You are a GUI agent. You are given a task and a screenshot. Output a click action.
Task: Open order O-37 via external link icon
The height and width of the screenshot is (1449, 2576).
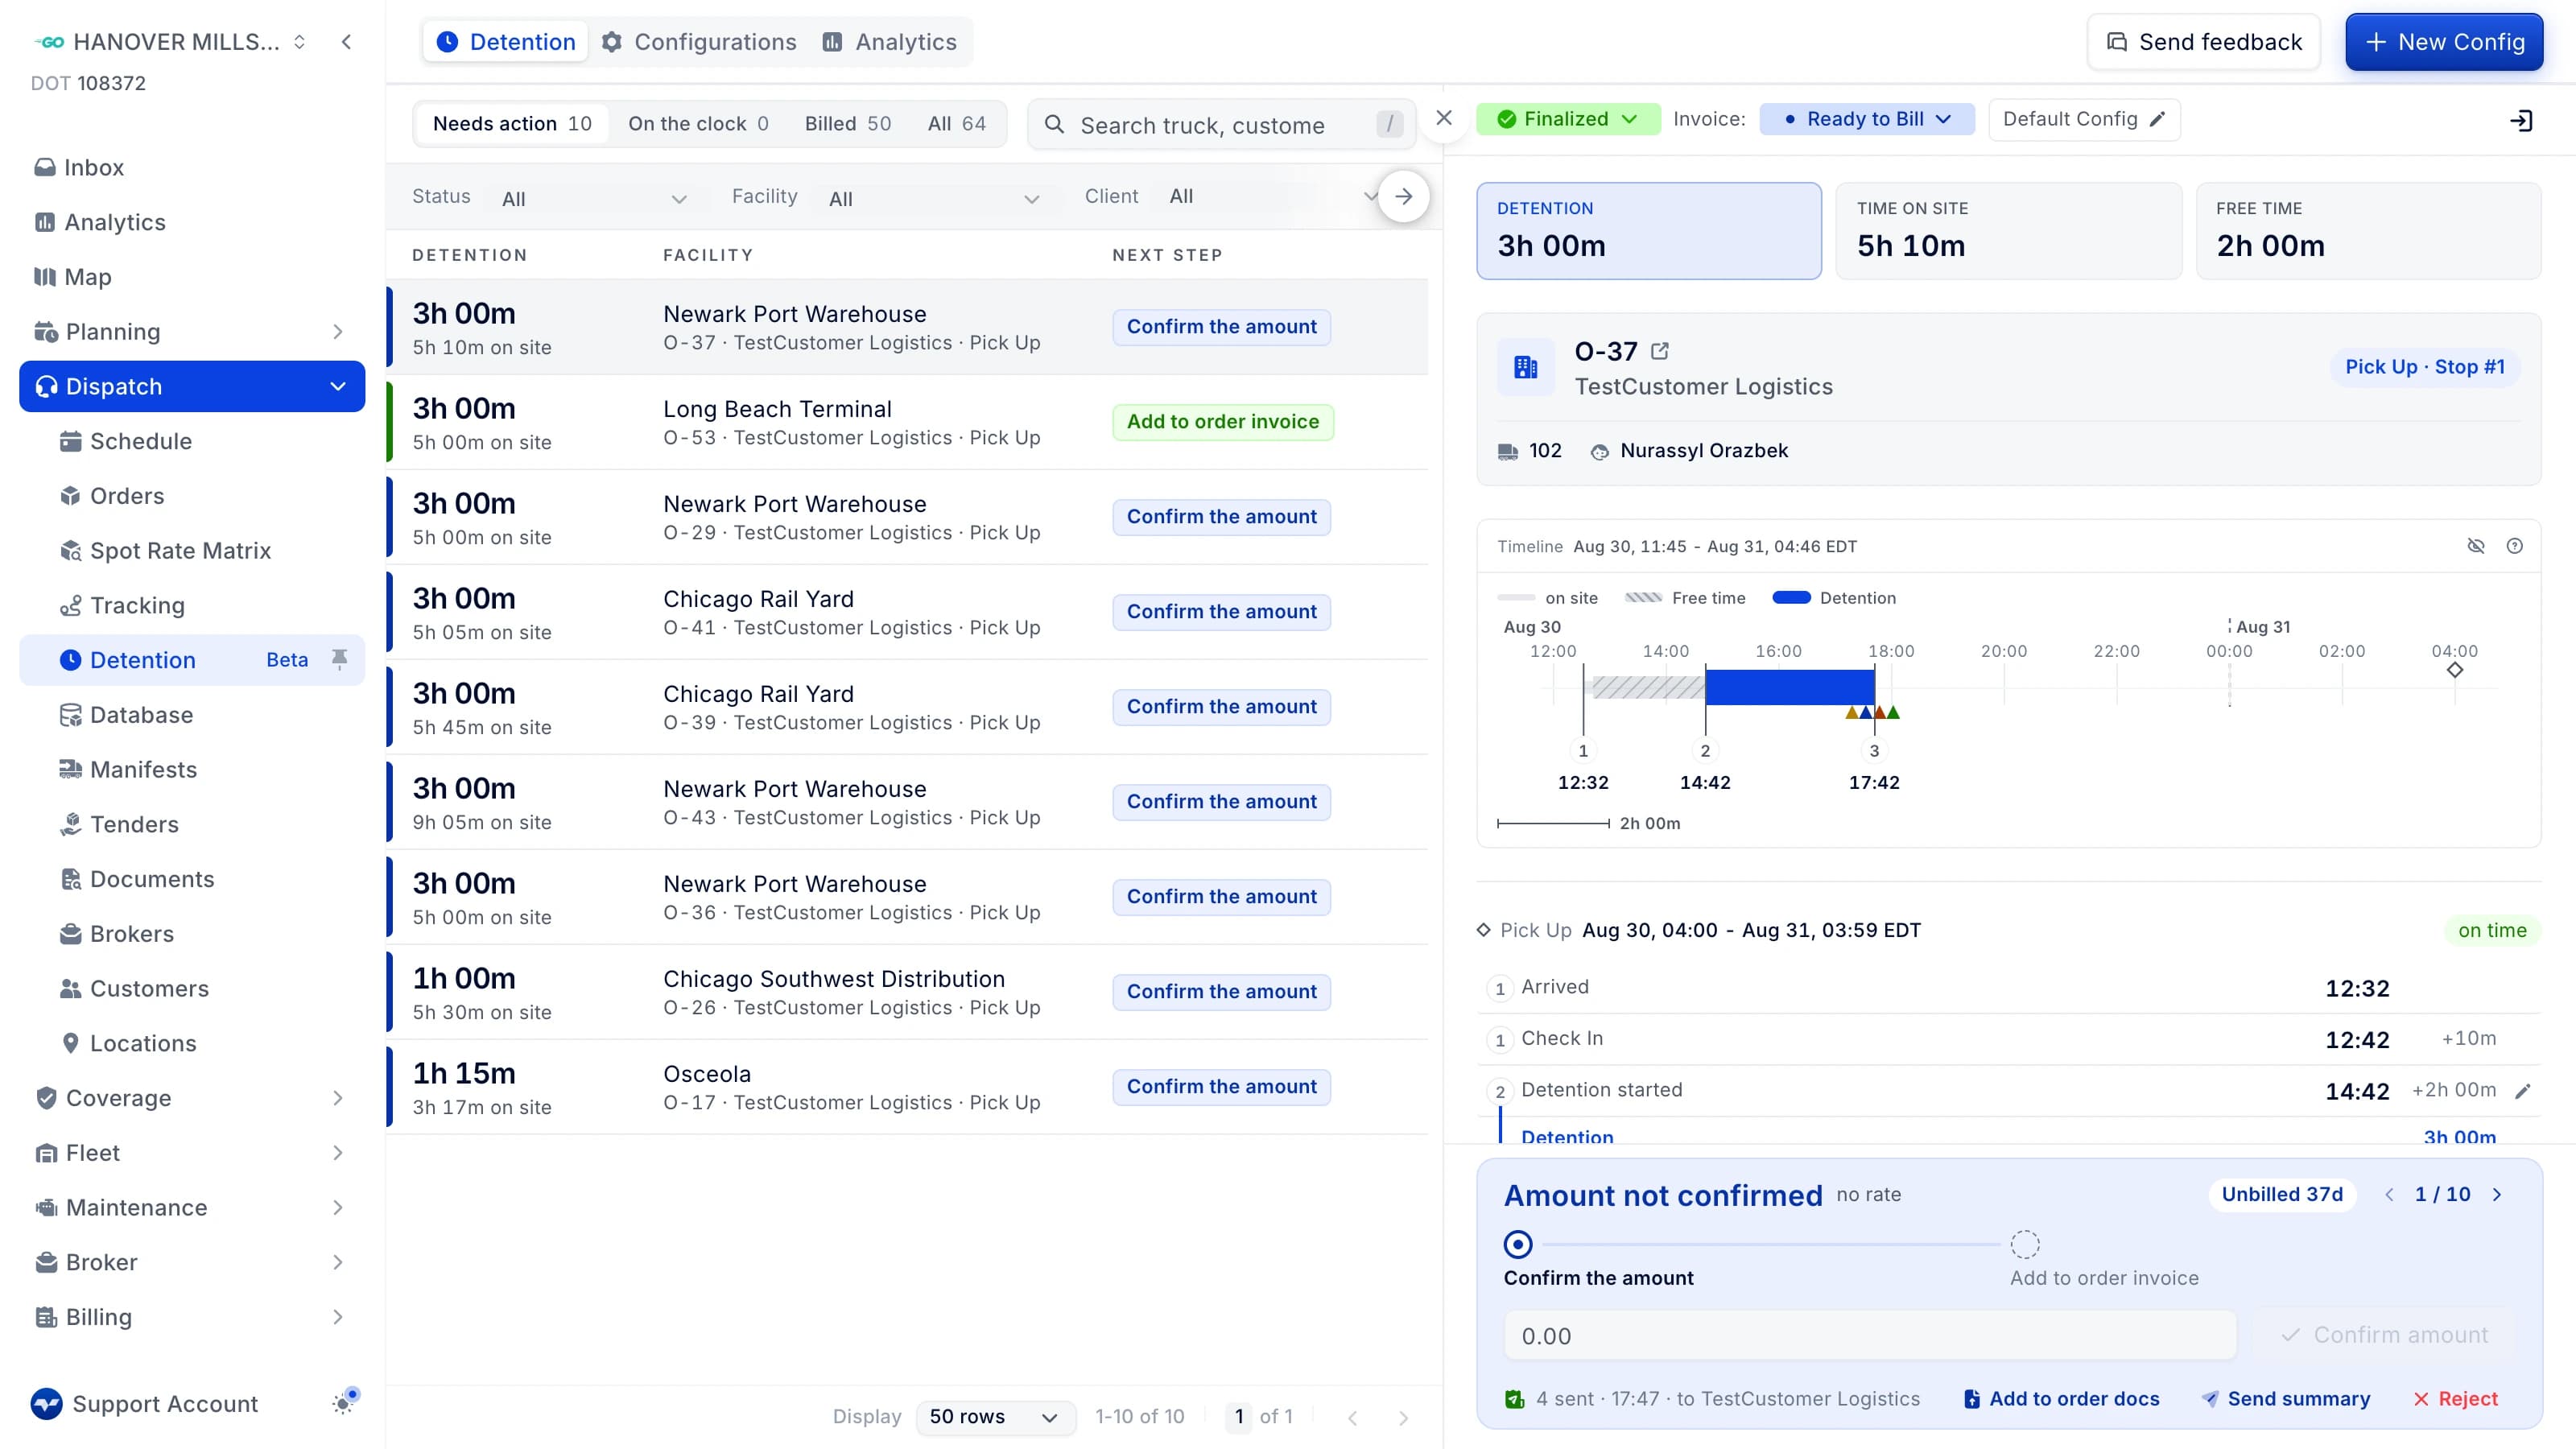pyautogui.click(x=1660, y=351)
